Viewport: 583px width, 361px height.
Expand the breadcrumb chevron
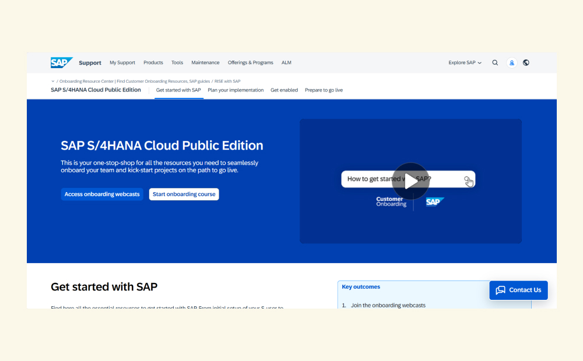coord(53,81)
